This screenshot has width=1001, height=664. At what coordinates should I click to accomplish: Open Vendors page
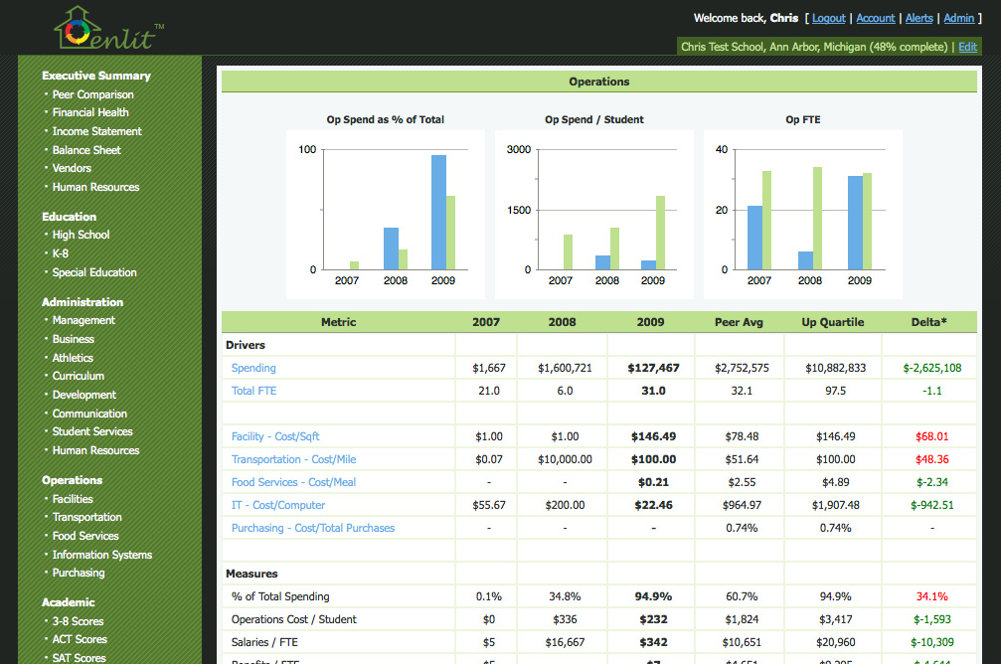click(72, 168)
